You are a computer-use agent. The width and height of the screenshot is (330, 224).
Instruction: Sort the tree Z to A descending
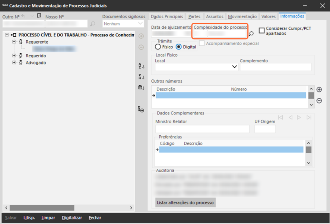(x=141, y=77)
